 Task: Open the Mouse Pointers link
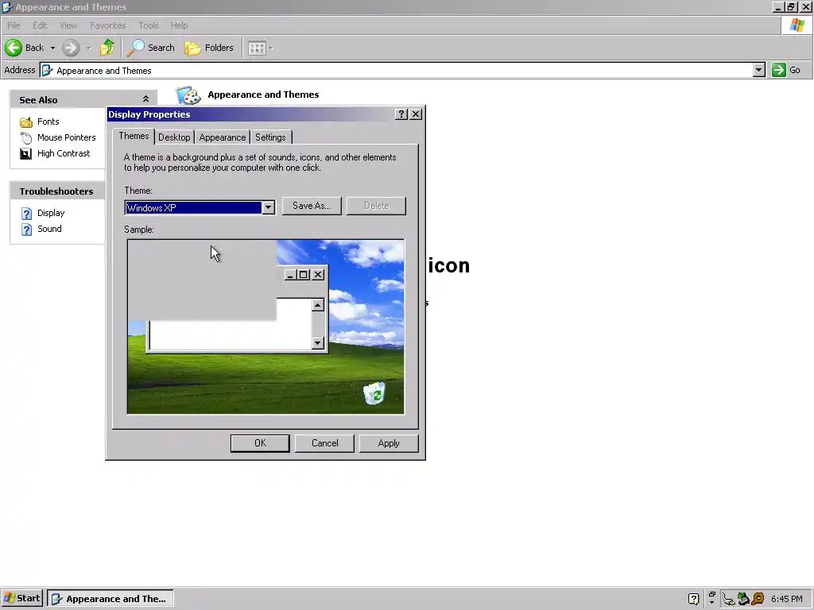tap(67, 137)
